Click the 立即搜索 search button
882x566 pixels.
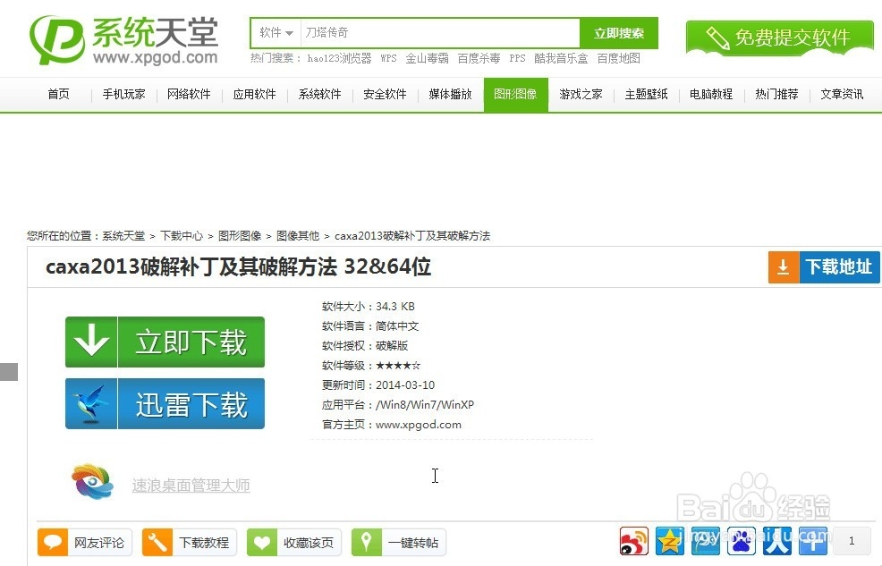pyautogui.click(x=619, y=33)
